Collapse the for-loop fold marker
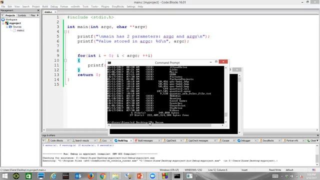The height and width of the screenshot is (180, 320). point(65,60)
